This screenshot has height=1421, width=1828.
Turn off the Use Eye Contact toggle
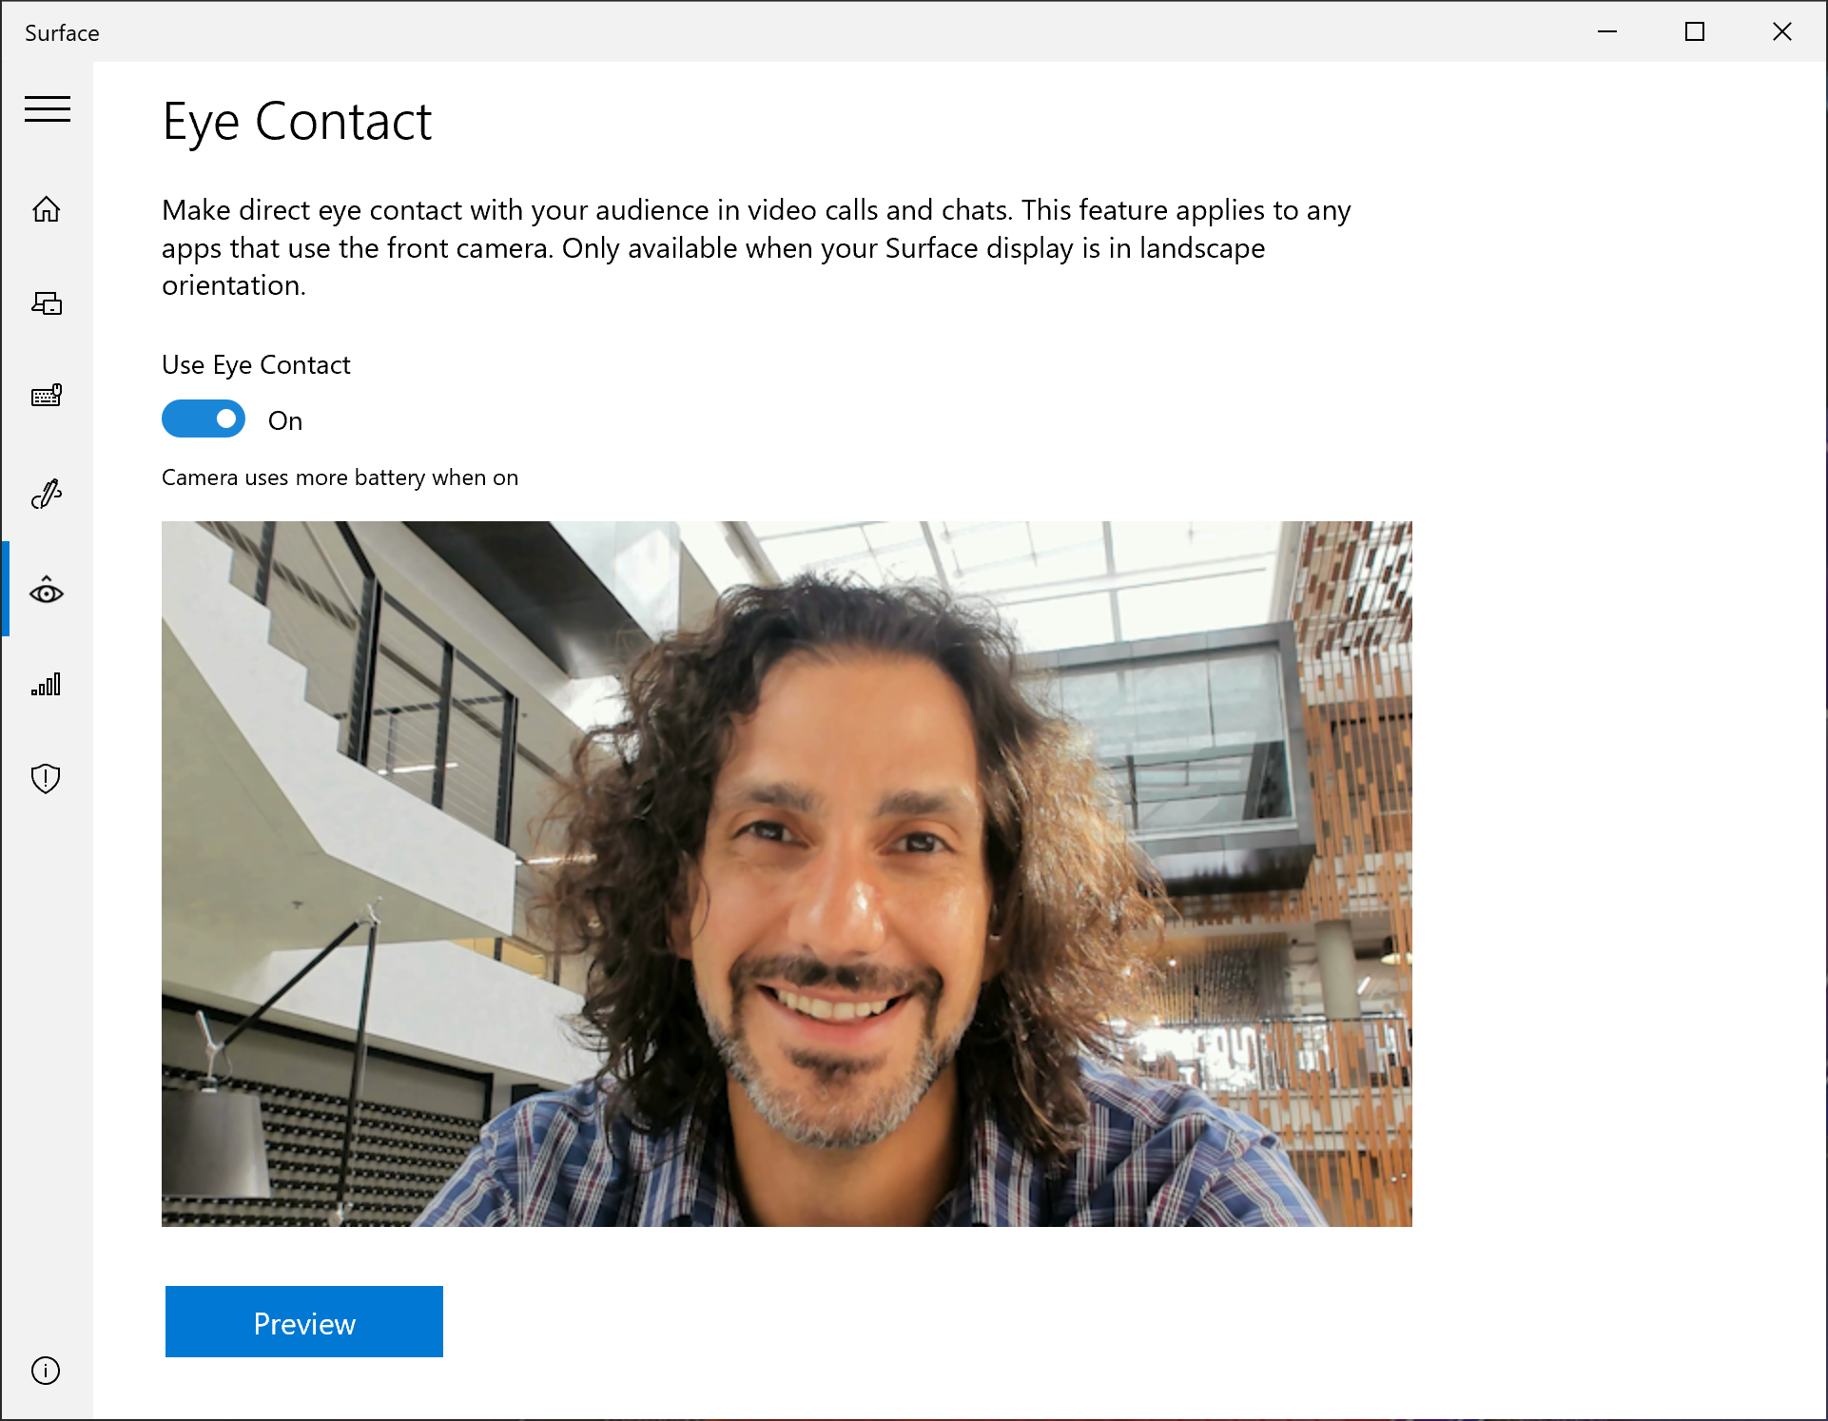(x=204, y=419)
